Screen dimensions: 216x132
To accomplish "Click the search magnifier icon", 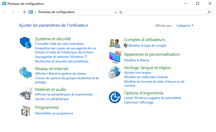I will click(x=209, y=12).
